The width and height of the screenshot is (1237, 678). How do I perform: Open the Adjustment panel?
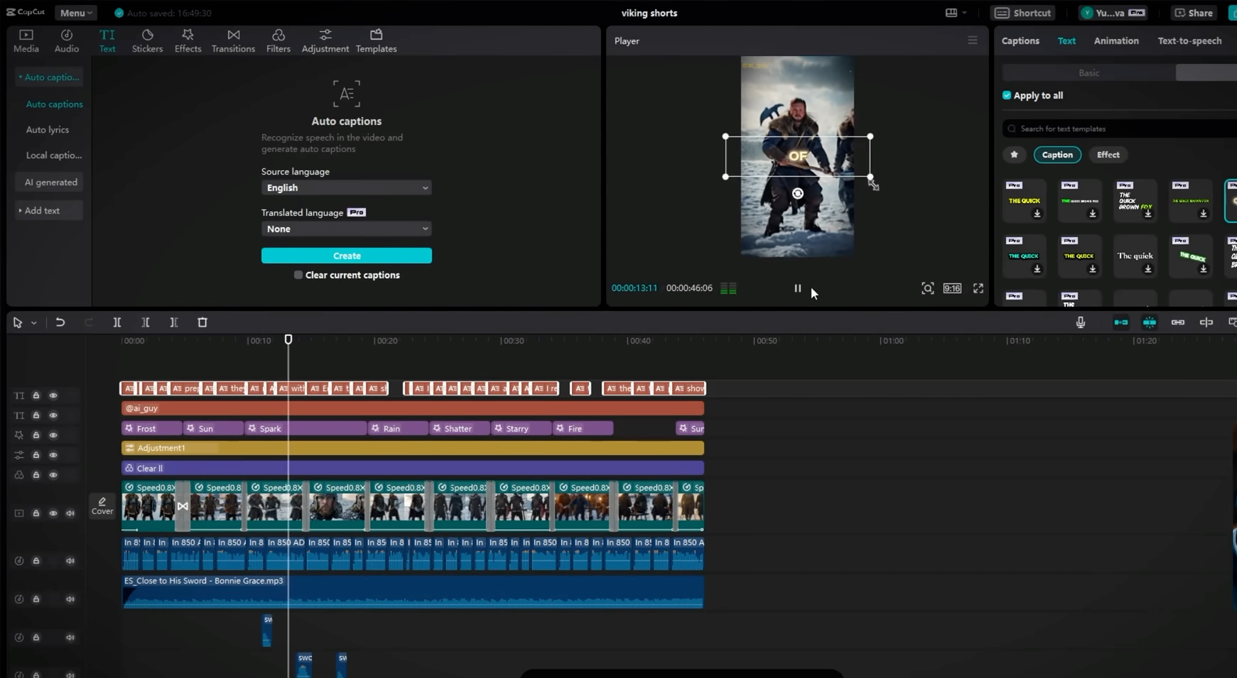325,41
